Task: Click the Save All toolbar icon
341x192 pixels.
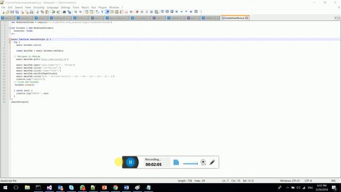Action: click(17, 12)
